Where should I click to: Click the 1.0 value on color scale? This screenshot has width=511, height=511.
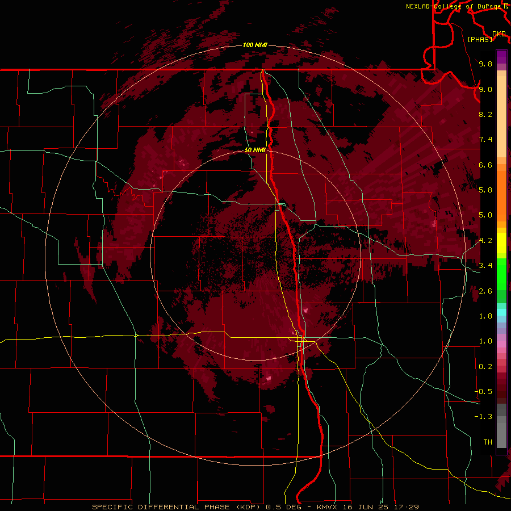(x=485, y=341)
